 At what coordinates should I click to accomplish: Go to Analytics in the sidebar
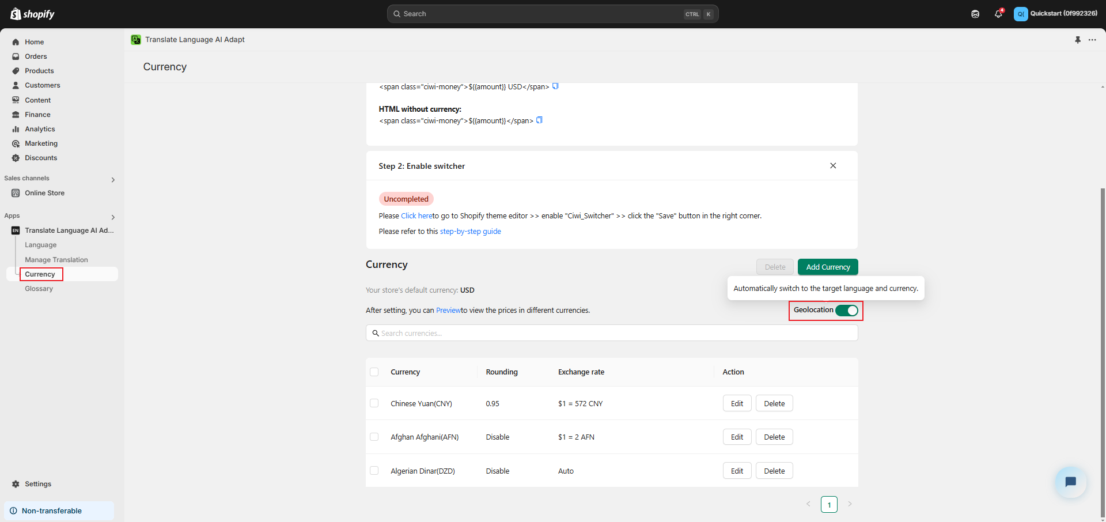click(40, 129)
